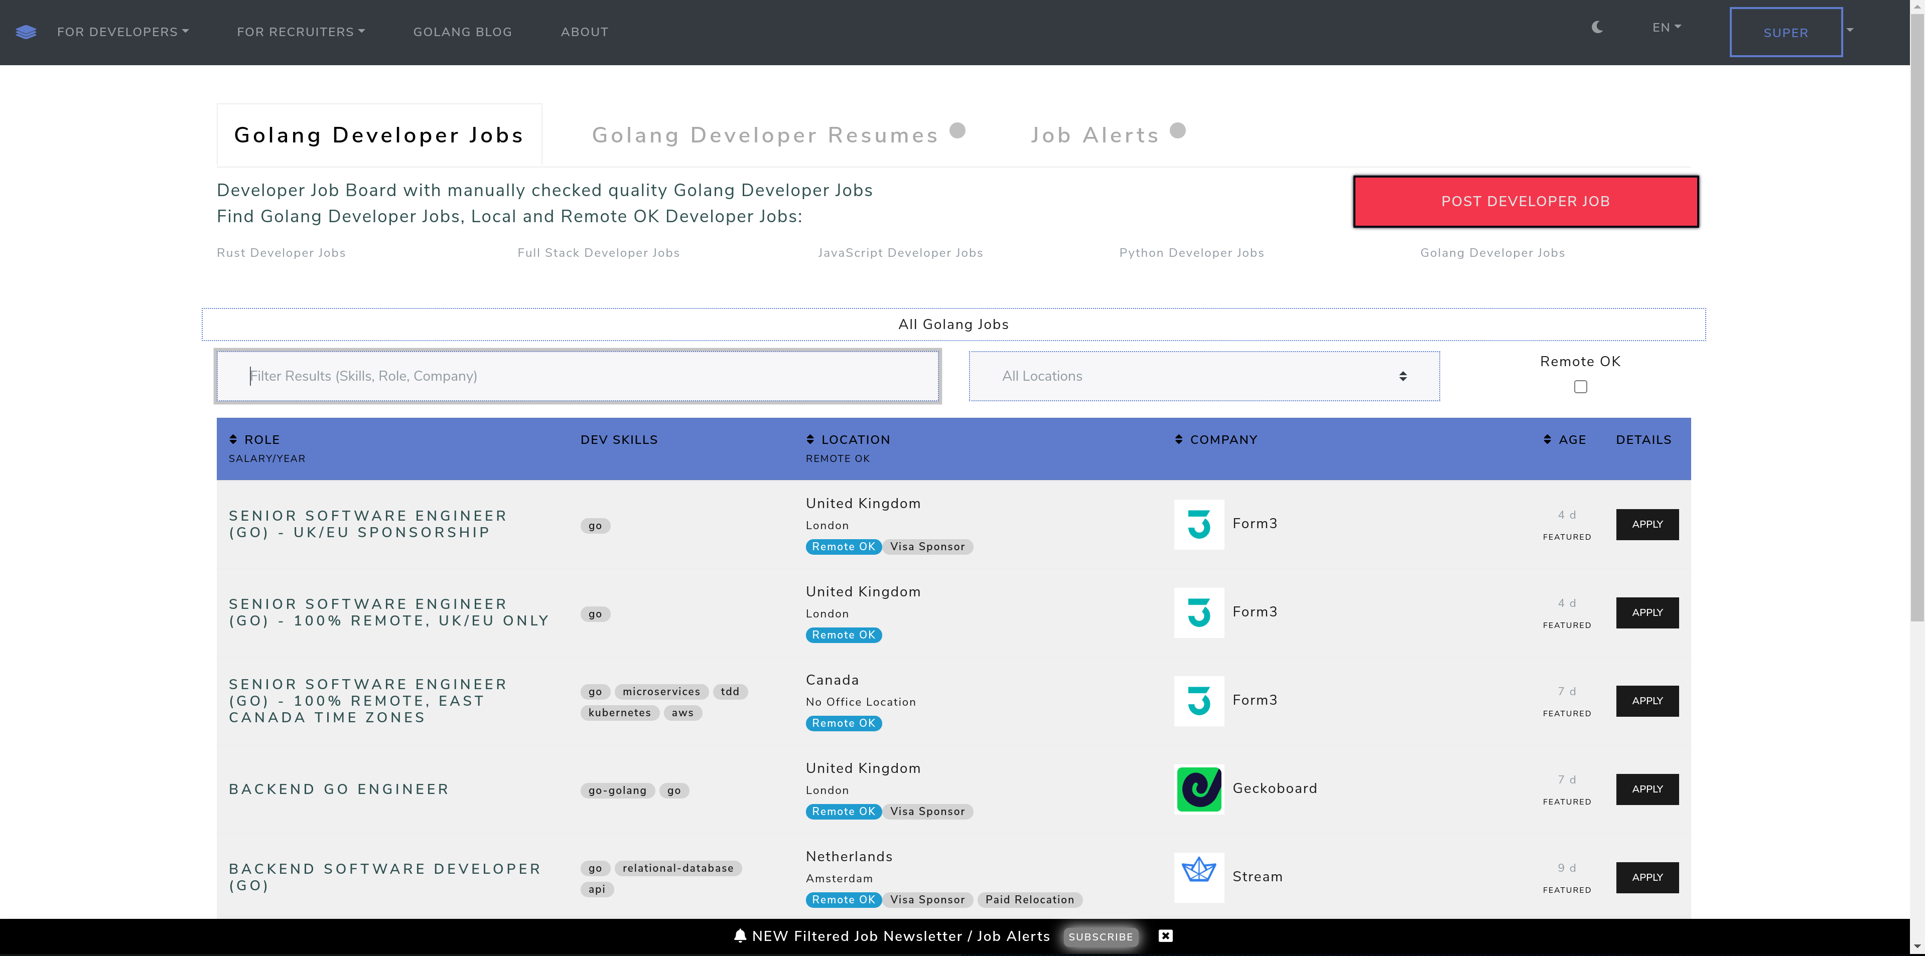Click first Form3 logo in UK sponsorship row
Screen dimensions: 1925x956
[x=1199, y=524]
